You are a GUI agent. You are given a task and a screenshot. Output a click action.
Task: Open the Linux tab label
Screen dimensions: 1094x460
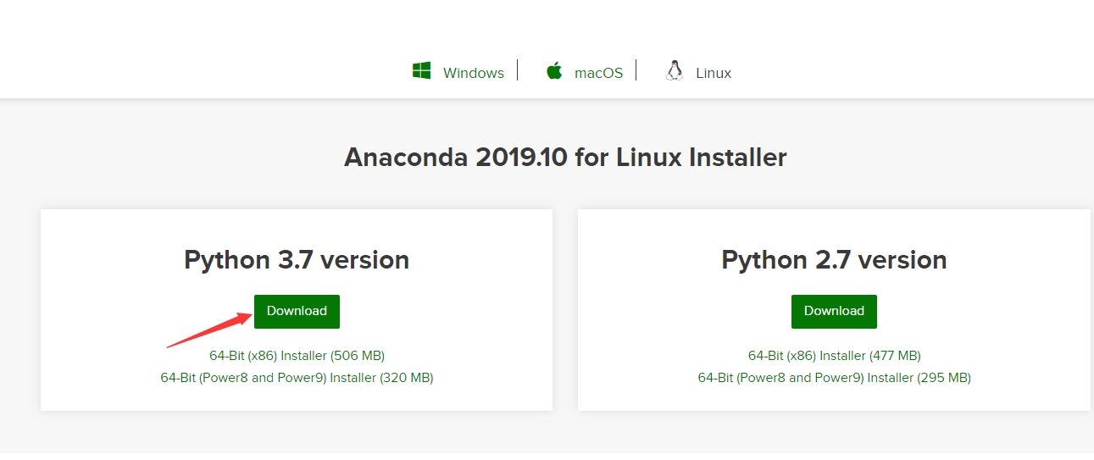coord(713,73)
